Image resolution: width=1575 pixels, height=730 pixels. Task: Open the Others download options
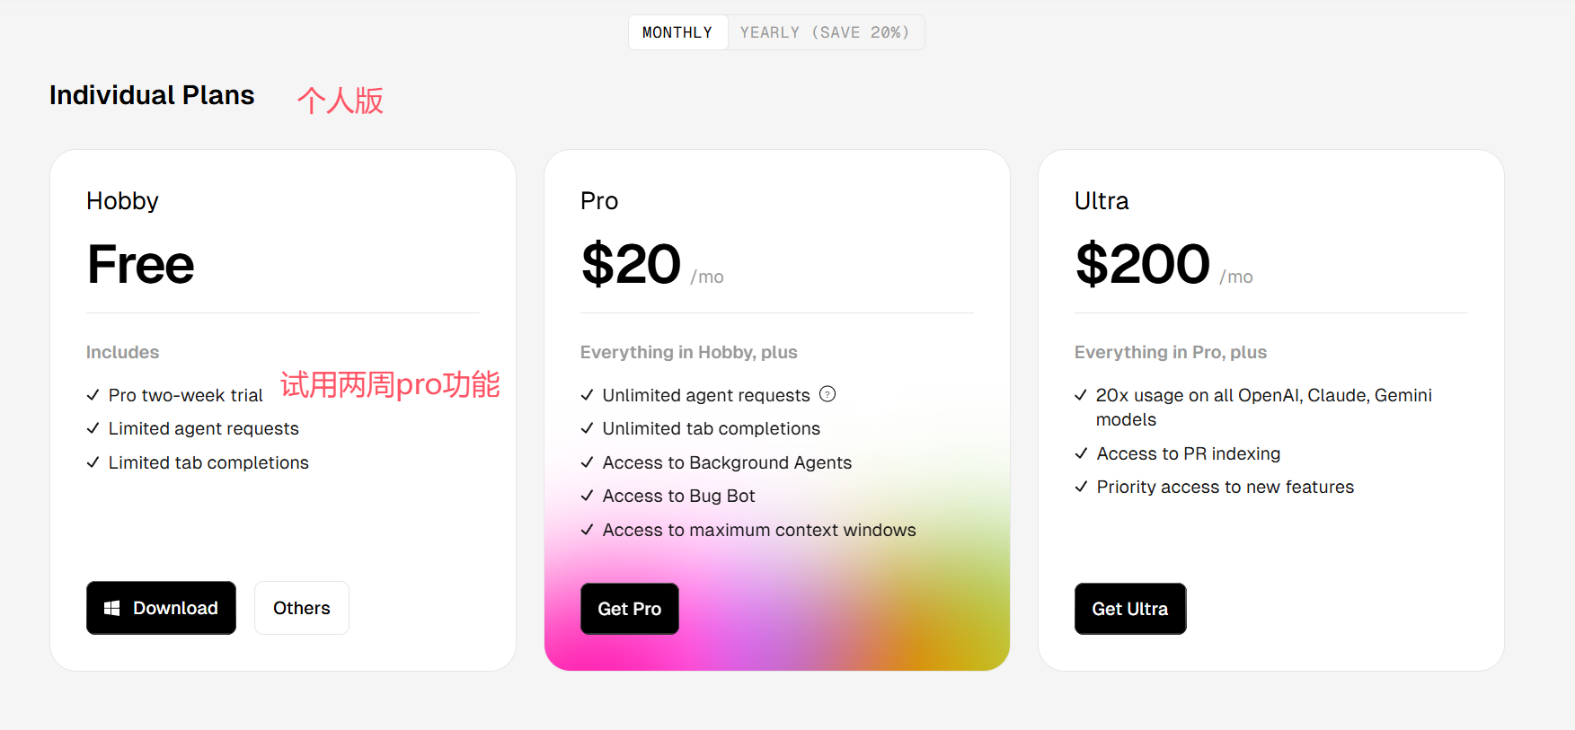(301, 608)
